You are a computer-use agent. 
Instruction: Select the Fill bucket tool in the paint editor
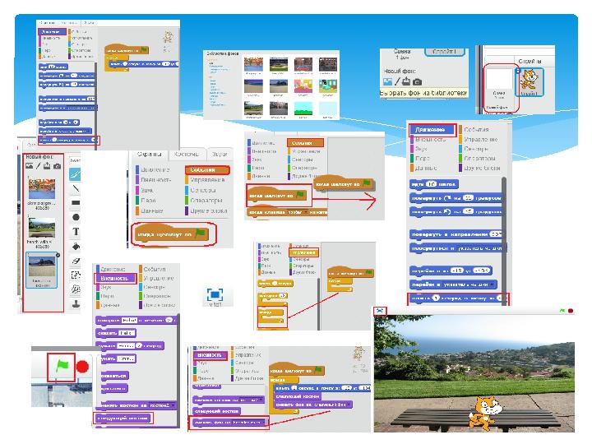click(76, 246)
